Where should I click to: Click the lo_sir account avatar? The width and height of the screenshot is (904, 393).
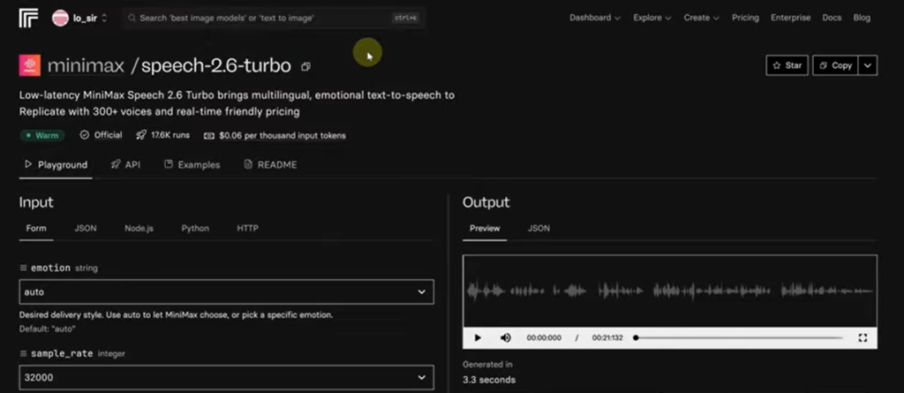point(61,18)
